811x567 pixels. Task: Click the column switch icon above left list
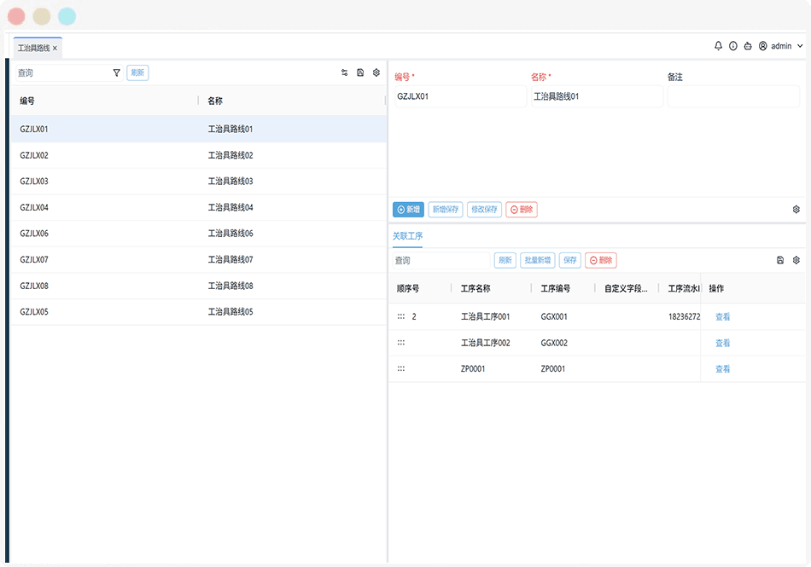coord(345,72)
